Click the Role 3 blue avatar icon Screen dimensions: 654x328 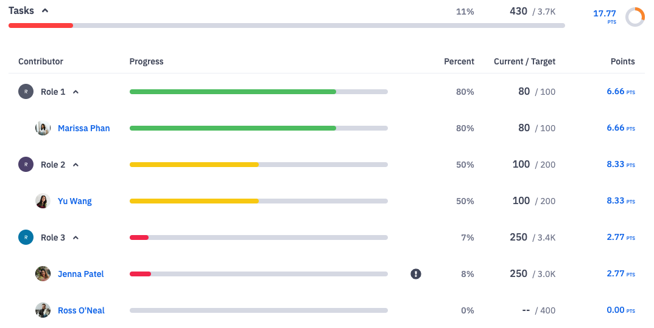[x=26, y=237]
